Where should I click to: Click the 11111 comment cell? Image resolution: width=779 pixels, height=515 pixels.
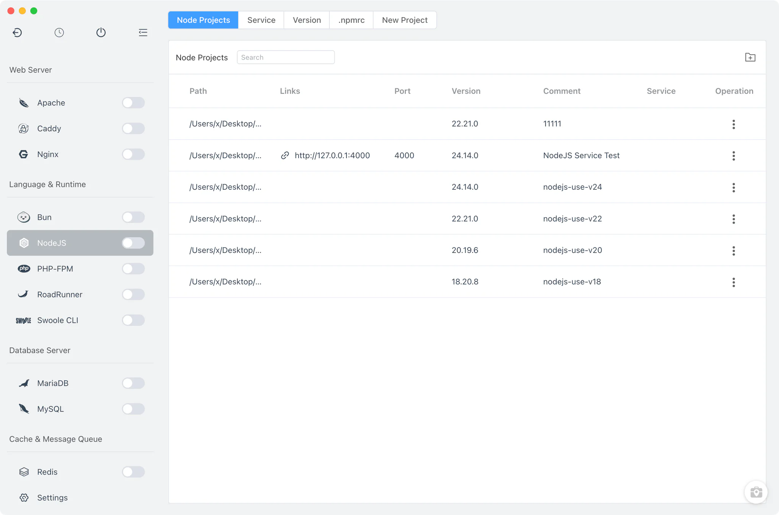coord(552,124)
